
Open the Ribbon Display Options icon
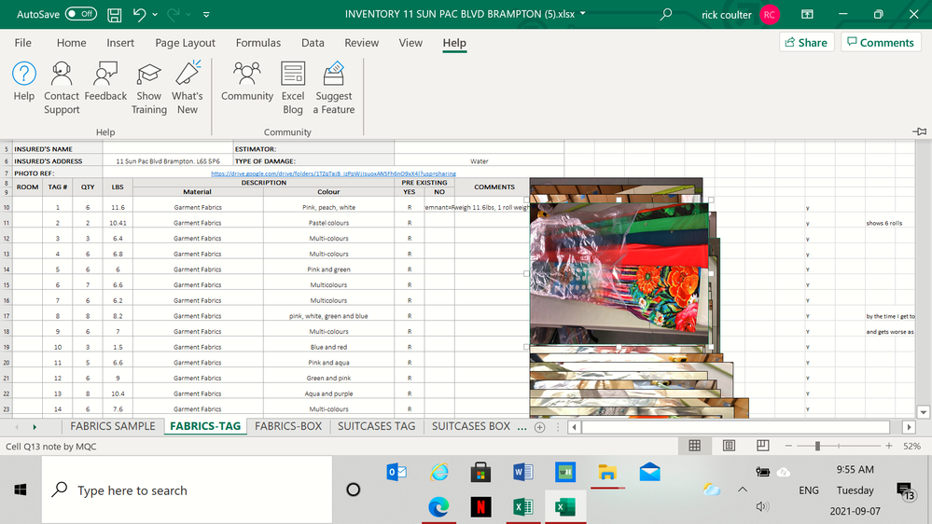point(807,14)
